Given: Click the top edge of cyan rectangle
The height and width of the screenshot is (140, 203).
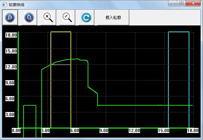Looking at the screenshot, I should point(179,32).
